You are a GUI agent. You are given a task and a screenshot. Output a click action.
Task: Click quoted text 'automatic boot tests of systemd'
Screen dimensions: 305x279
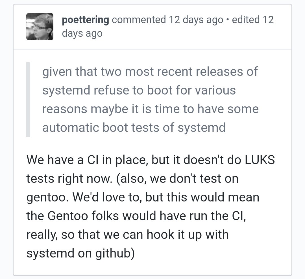coord(134,128)
